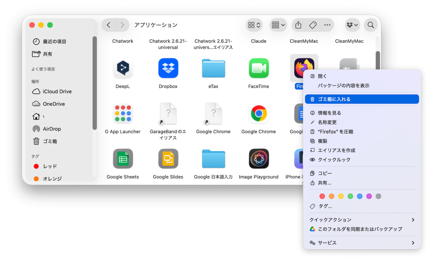Select ゴミ箱に入れる from the context menu
430x260 pixels.
[x=362, y=99]
